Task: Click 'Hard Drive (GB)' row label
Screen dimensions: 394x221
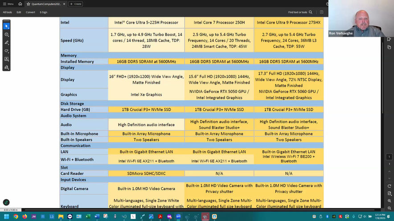Action: (75, 109)
